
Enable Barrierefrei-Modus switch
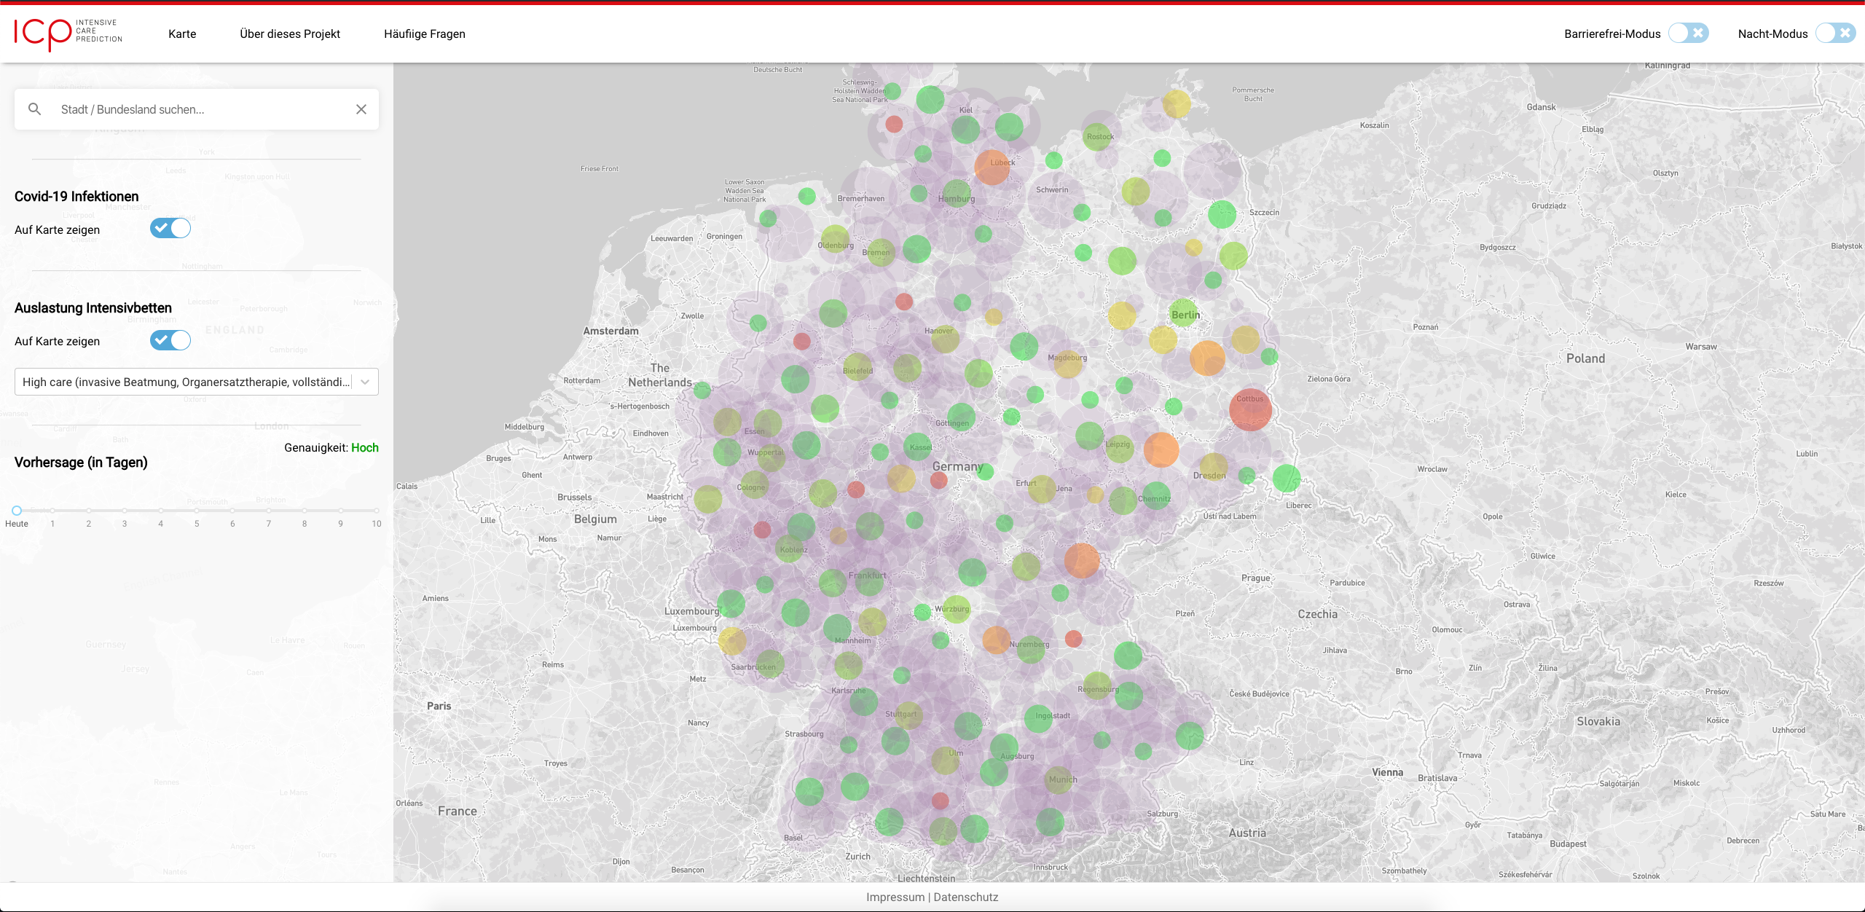[1688, 34]
